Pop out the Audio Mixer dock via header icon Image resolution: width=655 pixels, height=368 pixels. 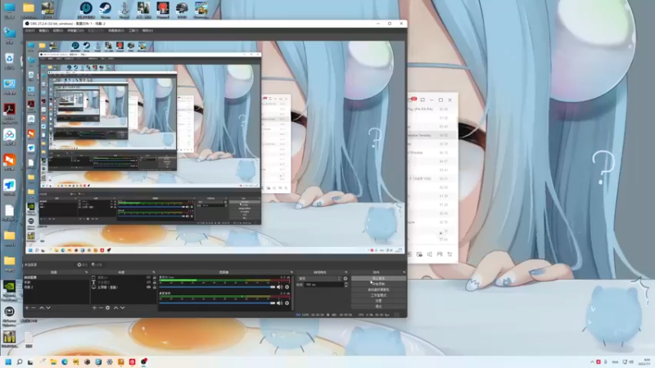point(291,272)
